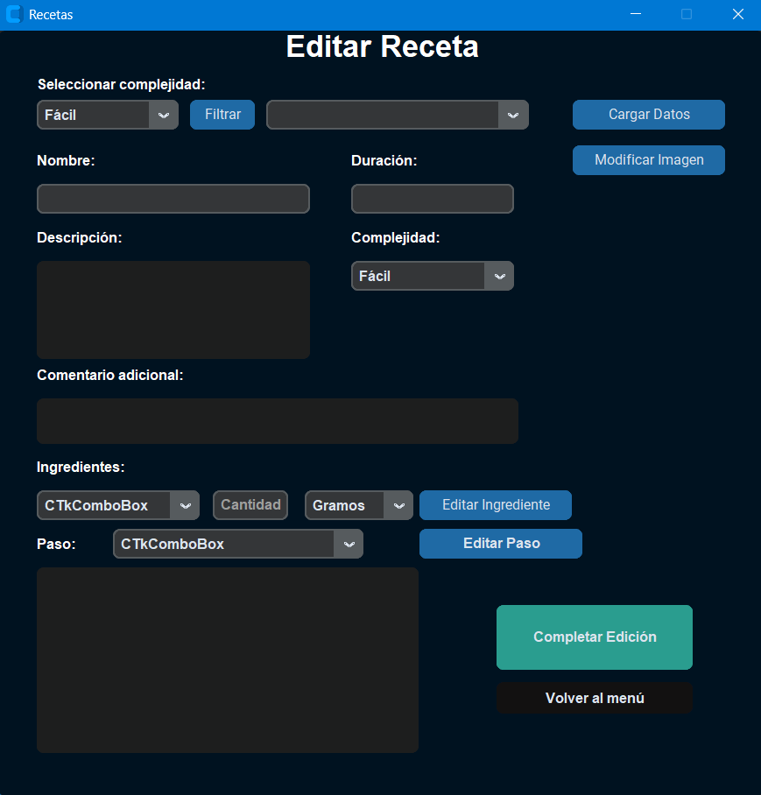Click Editar Ingrediente
The image size is (761, 795).
pyautogui.click(x=495, y=505)
